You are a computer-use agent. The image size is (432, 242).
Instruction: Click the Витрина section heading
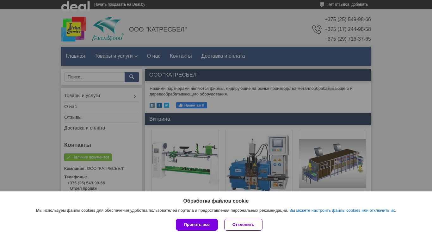(160, 119)
